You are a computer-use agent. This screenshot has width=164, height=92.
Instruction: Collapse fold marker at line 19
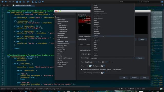(x=5, y=13)
